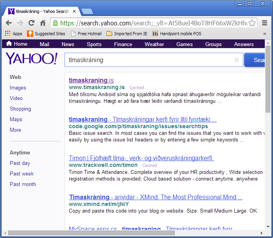
Task: Click the browser Forward arrow
Action: click(20, 23)
